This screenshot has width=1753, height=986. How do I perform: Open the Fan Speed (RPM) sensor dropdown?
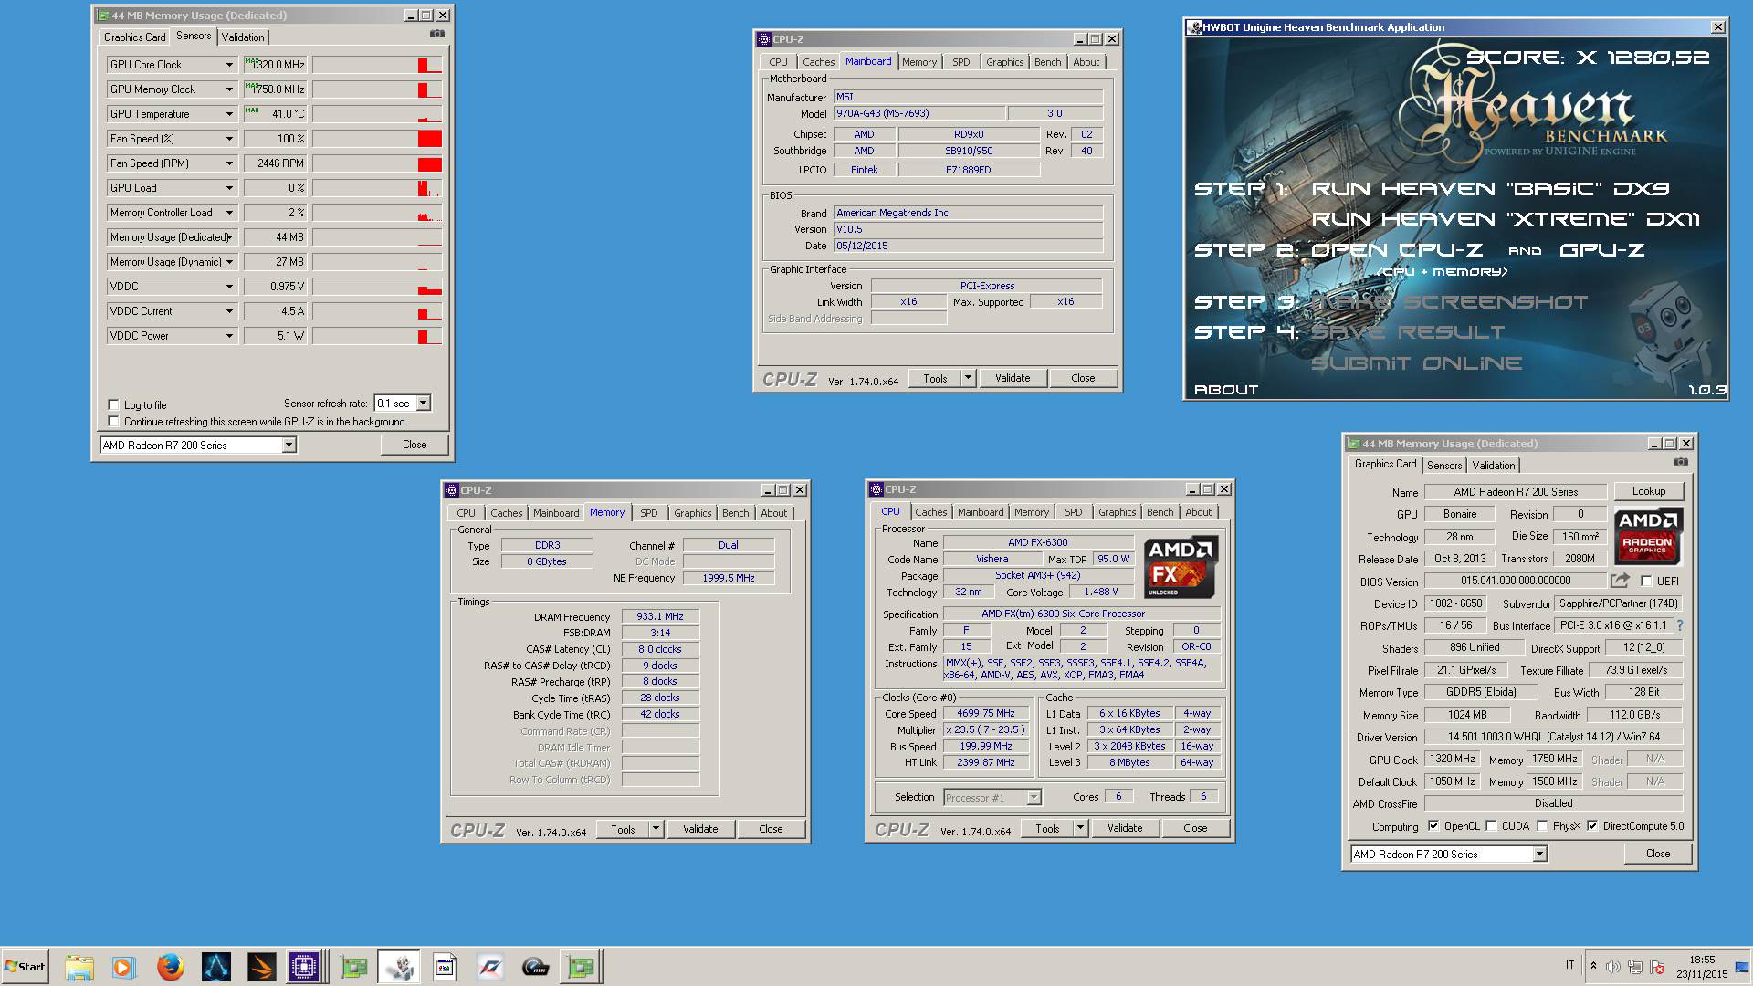pos(229,163)
